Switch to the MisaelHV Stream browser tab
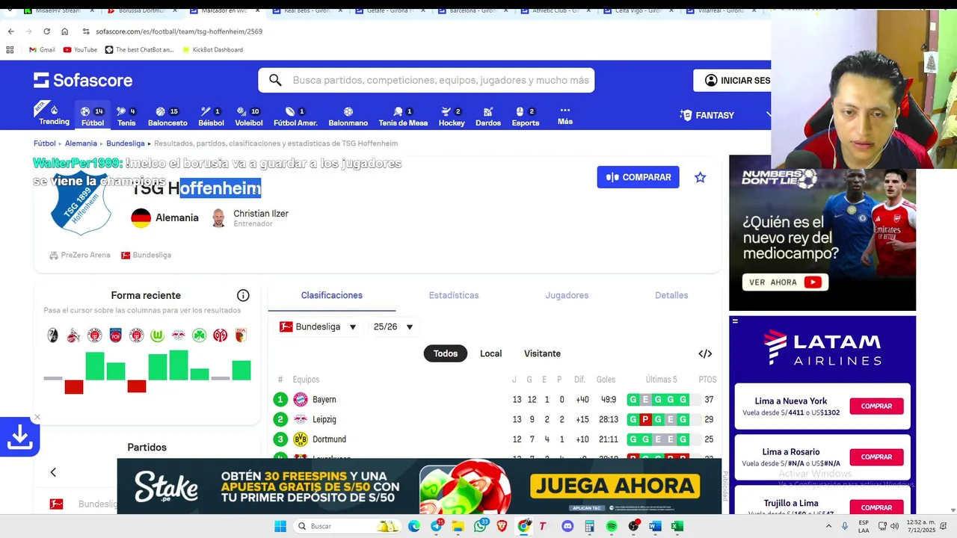This screenshot has width=957, height=538. click(x=57, y=10)
